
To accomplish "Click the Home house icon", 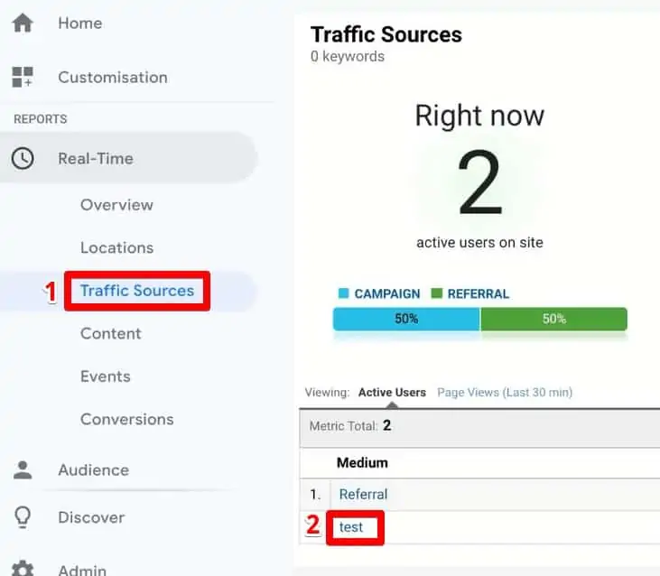I will click(x=23, y=23).
